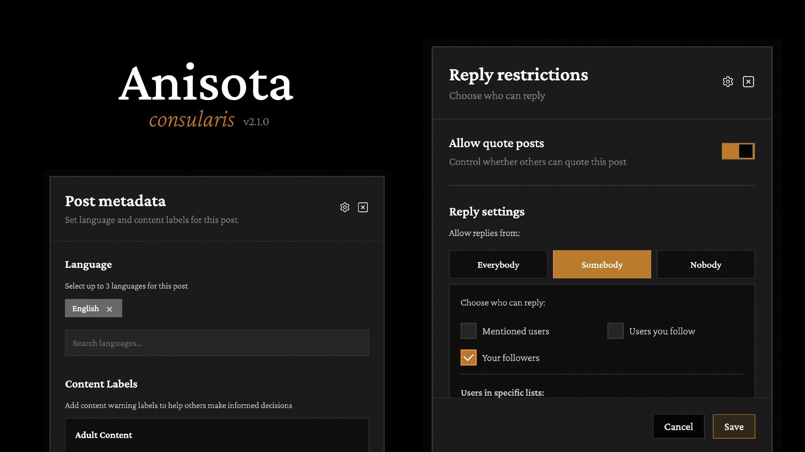The height and width of the screenshot is (452, 805).
Task: Focus the Search languages field
Action: (217, 343)
